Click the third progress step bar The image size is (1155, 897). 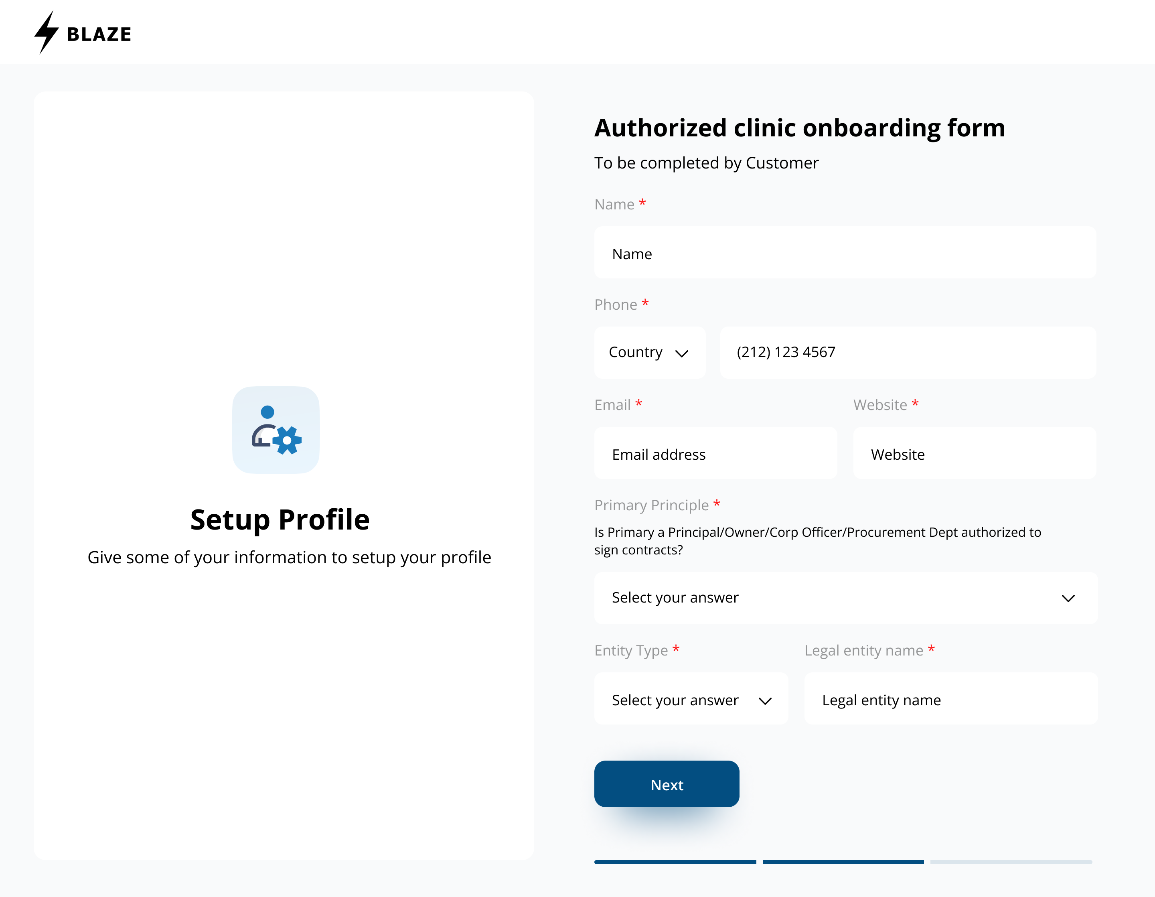point(1011,862)
